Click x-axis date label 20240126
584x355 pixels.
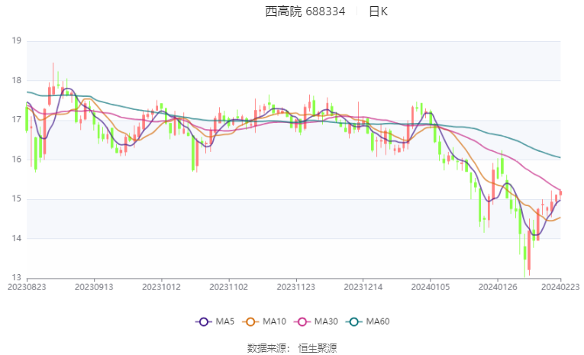(497, 287)
